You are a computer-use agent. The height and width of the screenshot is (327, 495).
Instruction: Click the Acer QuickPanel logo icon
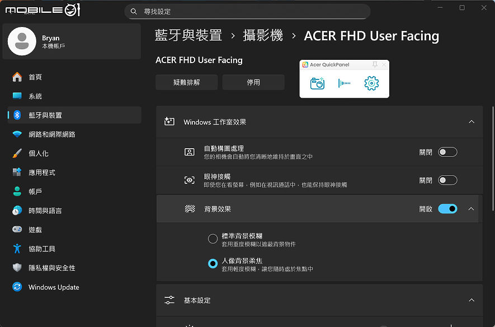tap(305, 65)
